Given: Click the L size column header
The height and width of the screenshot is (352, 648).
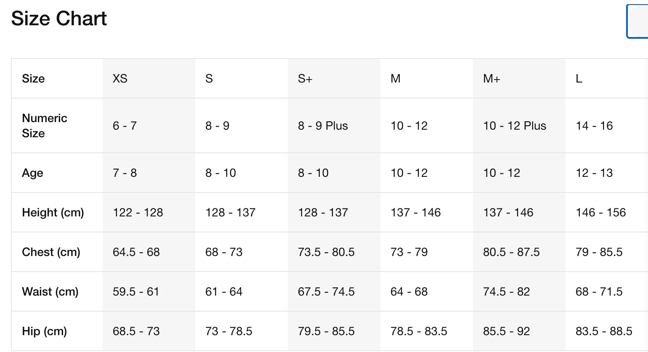Looking at the screenshot, I should click(x=579, y=79).
